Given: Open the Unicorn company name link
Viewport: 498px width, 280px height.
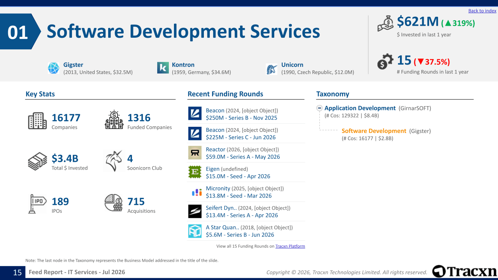Looking at the screenshot, I should [x=292, y=65].
